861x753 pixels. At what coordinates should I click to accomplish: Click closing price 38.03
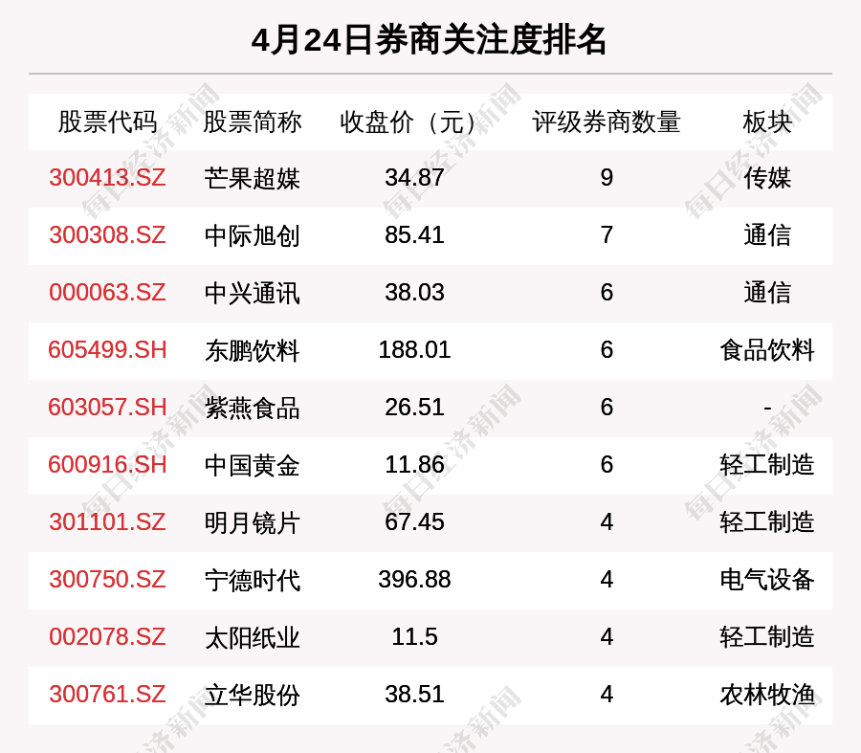pyautogui.click(x=414, y=292)
